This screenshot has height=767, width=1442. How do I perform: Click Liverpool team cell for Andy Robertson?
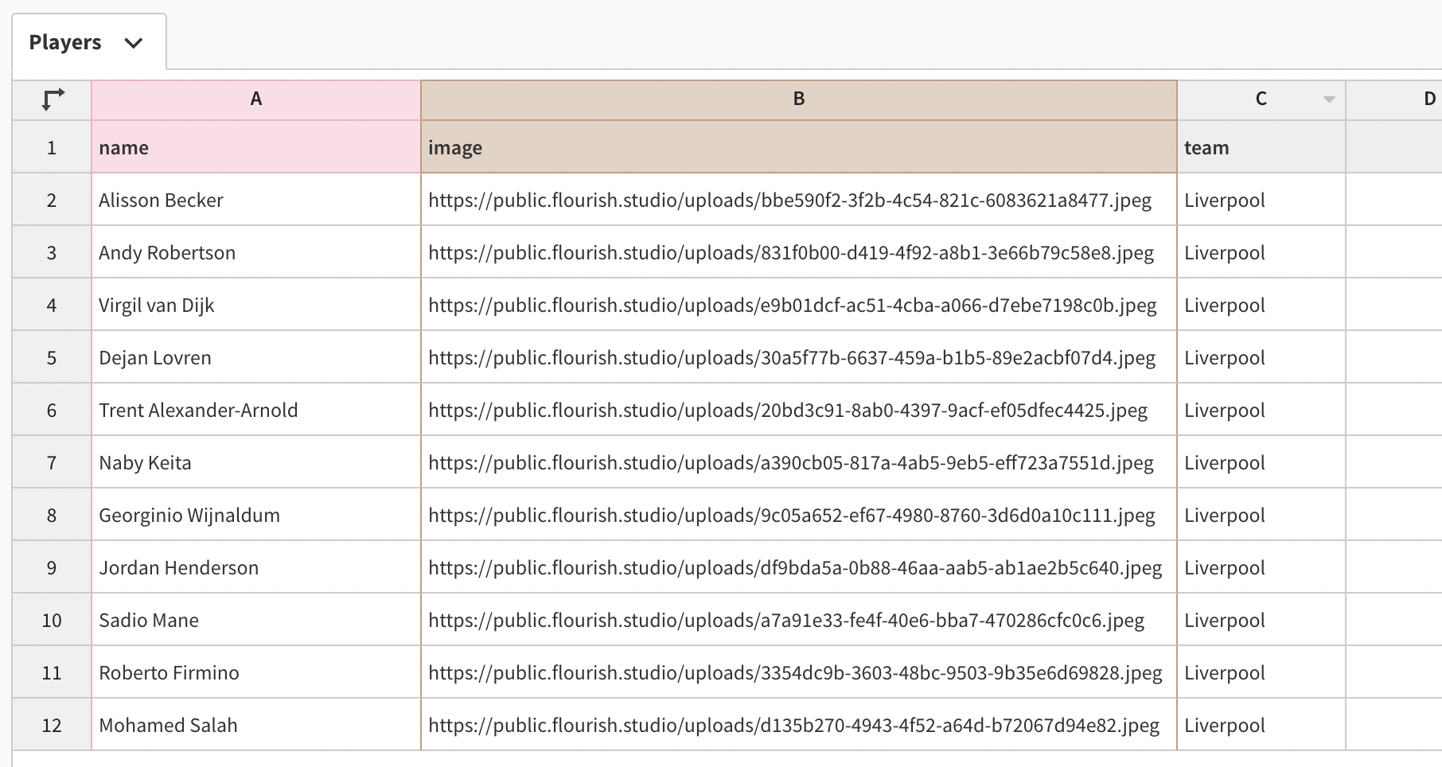pos(1261,252)
